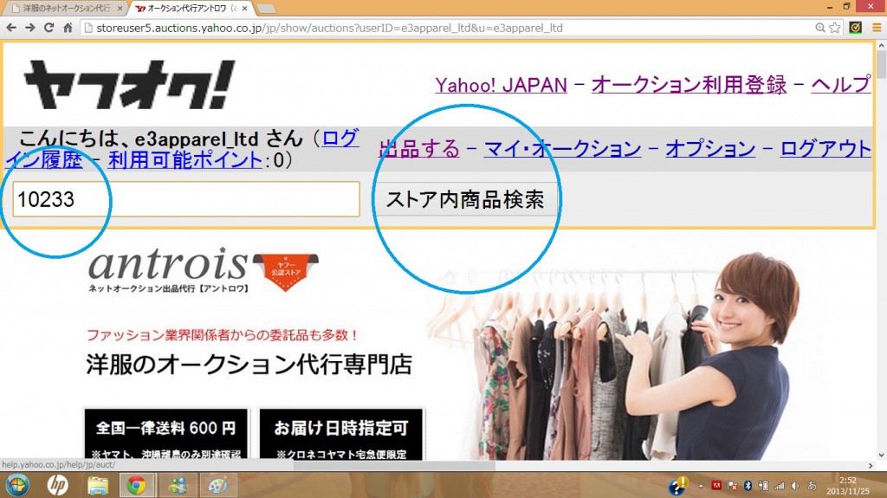The height and width of the screenshot is (498, 887).
Task: Go back using browser back arrow
Action: (x=11, y=28)
